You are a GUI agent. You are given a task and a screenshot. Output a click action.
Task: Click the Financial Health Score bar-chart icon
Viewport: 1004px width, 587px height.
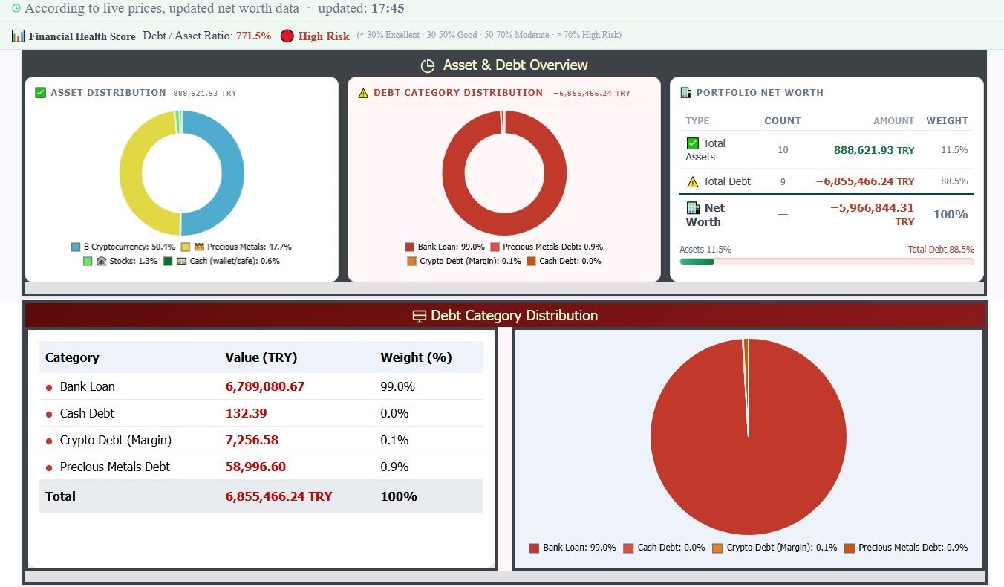tap(16, 35)
